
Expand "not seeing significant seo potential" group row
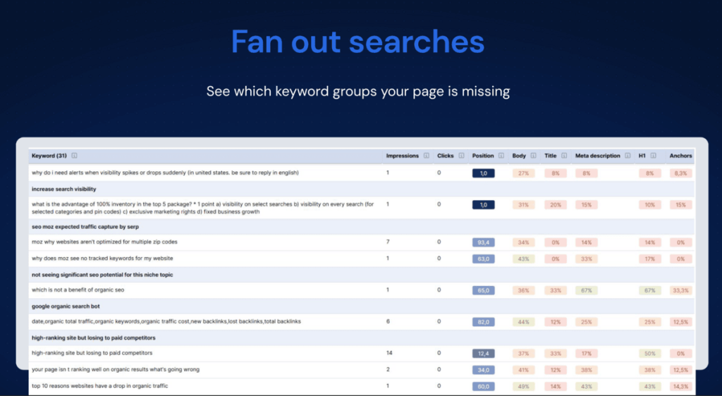102,274
